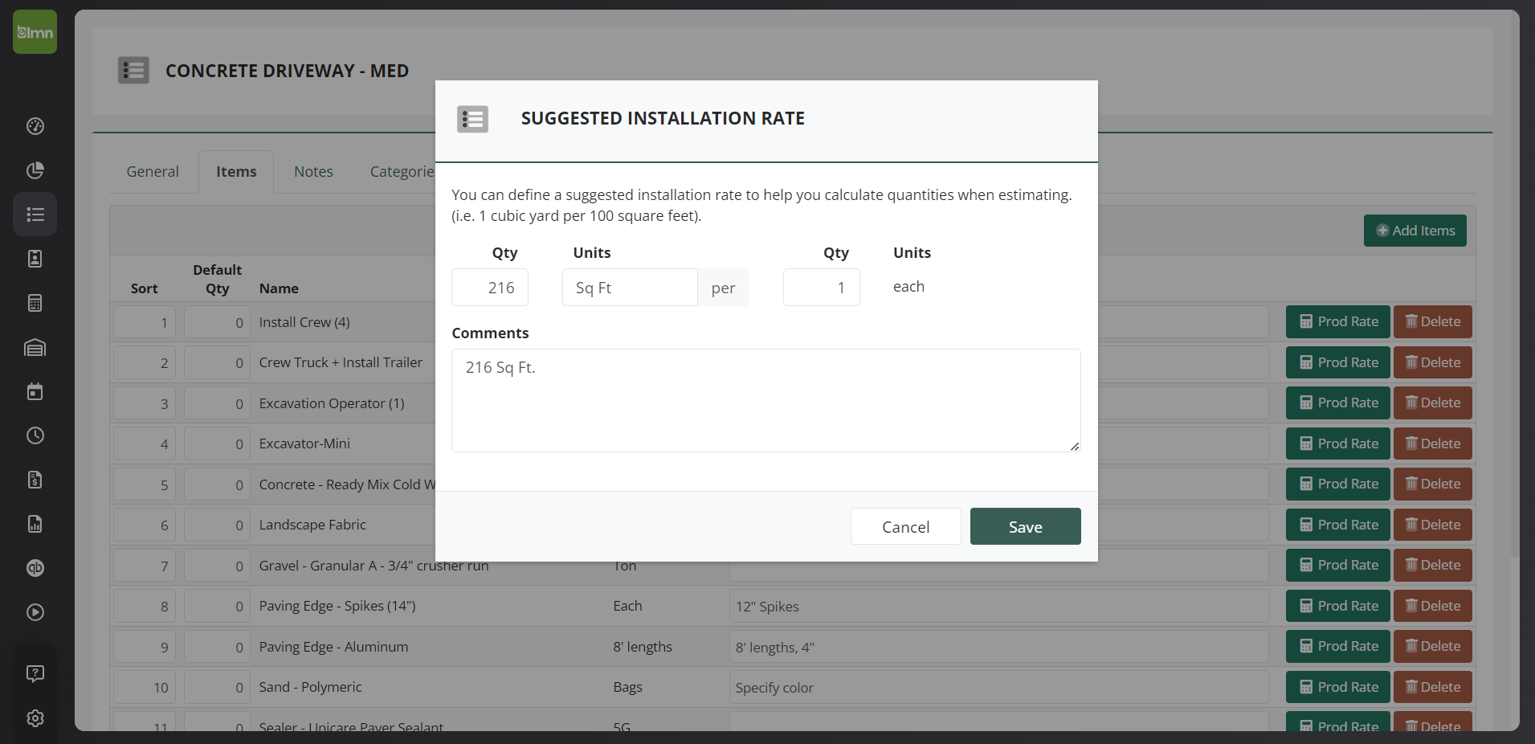Open Prod Rate for Concrete Ready Mix row
The image size is (1535, 744).
pos(1337,484)
